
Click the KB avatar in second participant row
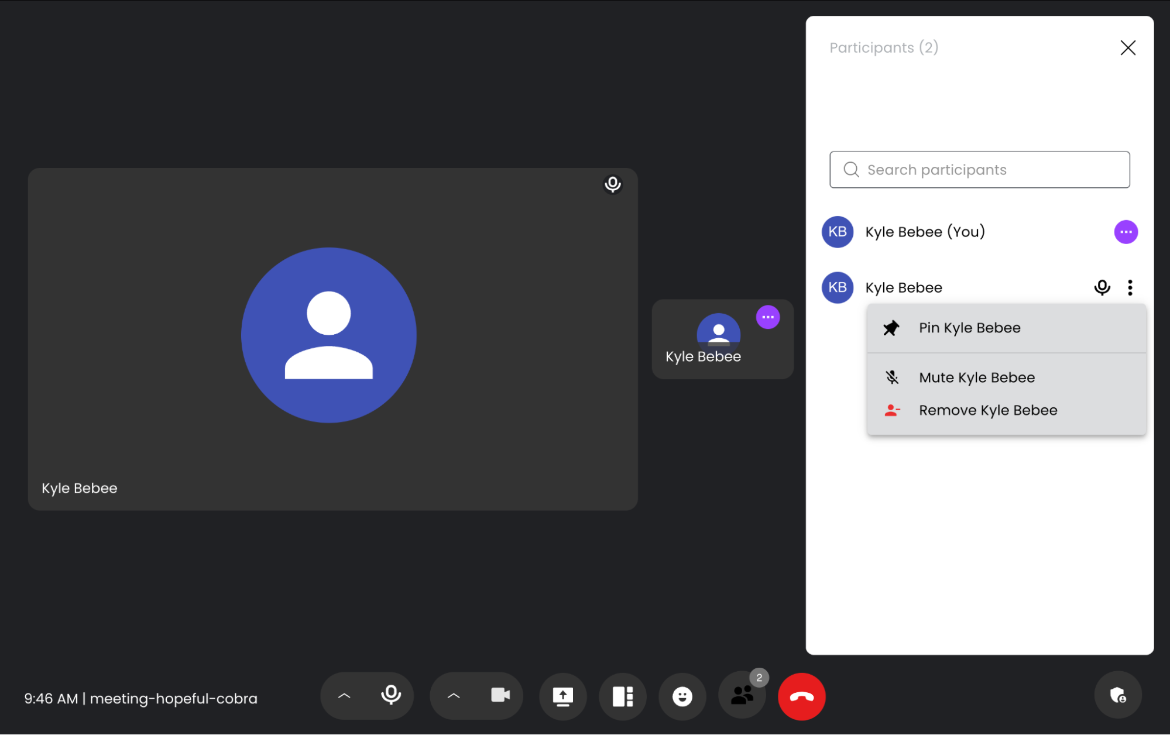coord(838,287)
